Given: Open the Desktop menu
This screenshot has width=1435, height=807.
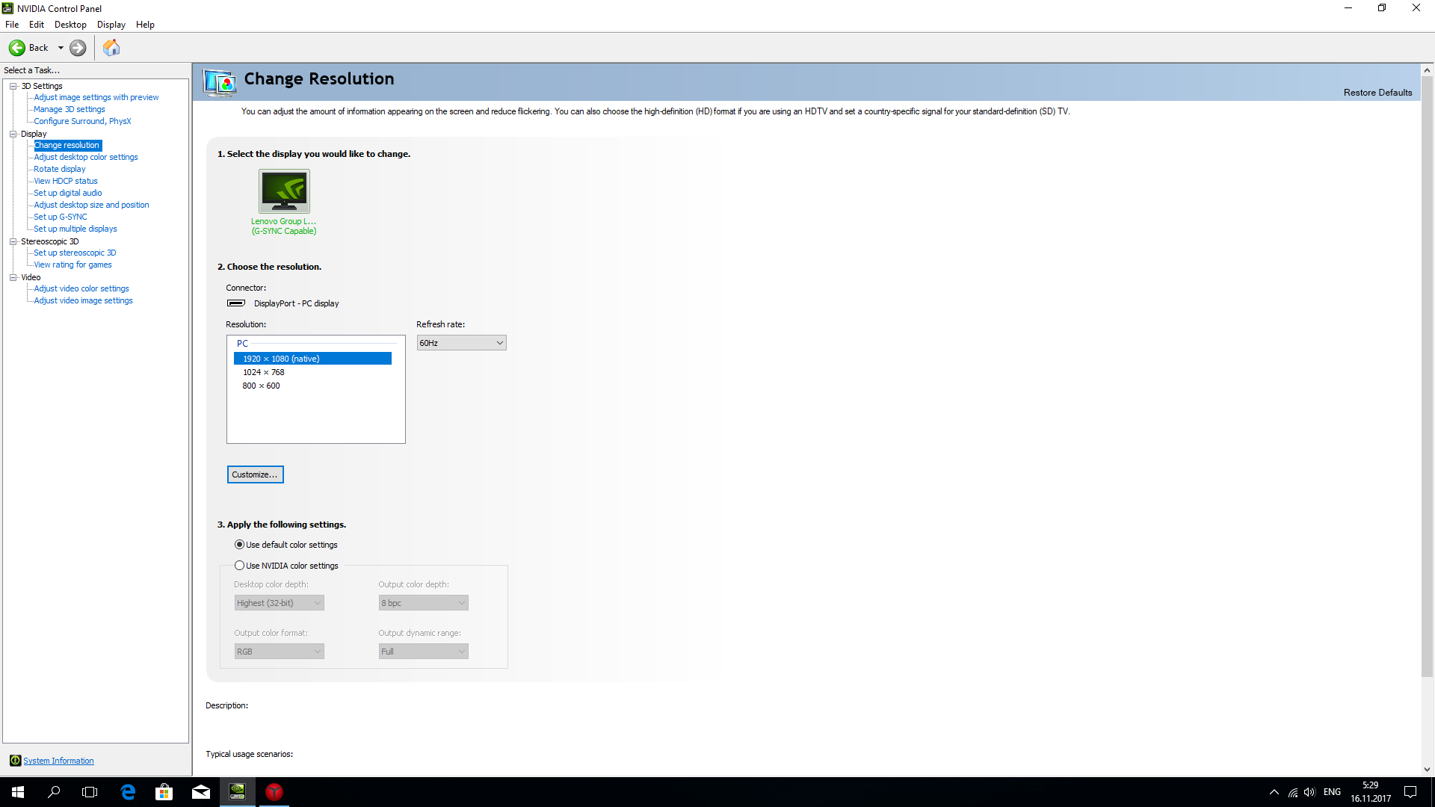Looking at the screenshot, I should pos(70,25).
